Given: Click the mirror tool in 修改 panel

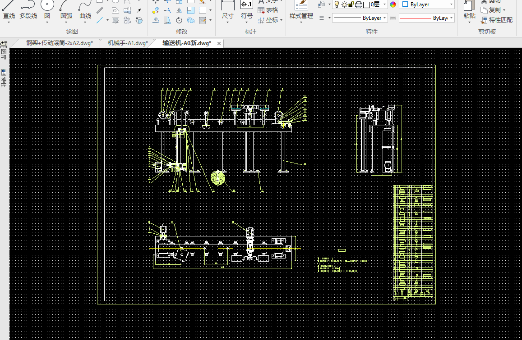Looking at the screenshot, I should point(179,10).
